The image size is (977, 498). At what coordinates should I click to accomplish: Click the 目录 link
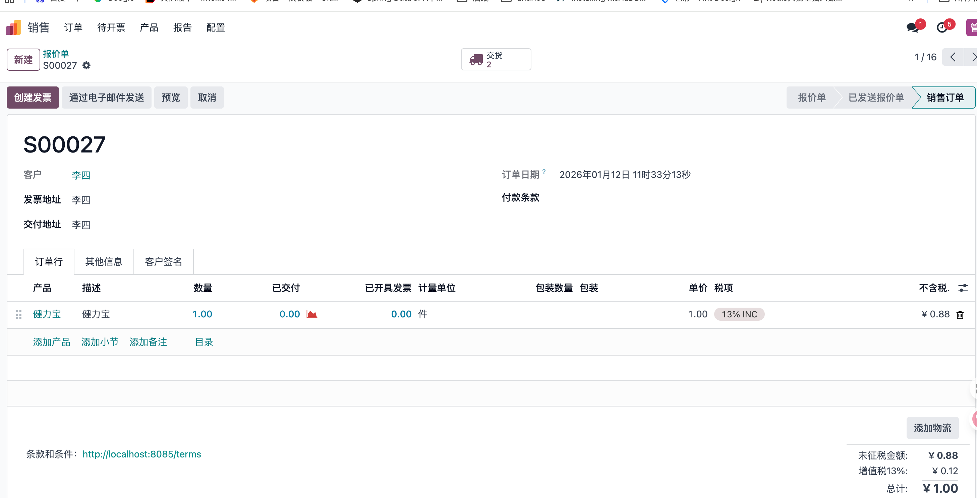coord(204,342)
